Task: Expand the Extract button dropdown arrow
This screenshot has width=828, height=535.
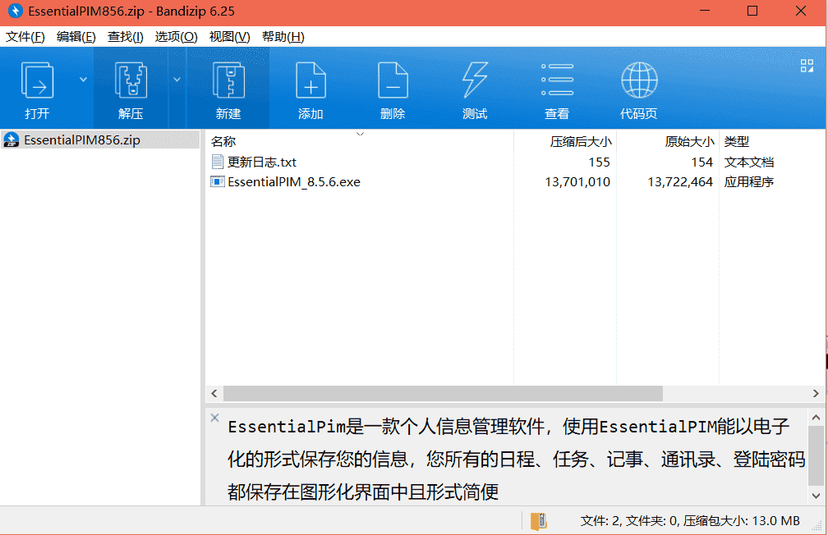Action: click(x=177, y=80)
